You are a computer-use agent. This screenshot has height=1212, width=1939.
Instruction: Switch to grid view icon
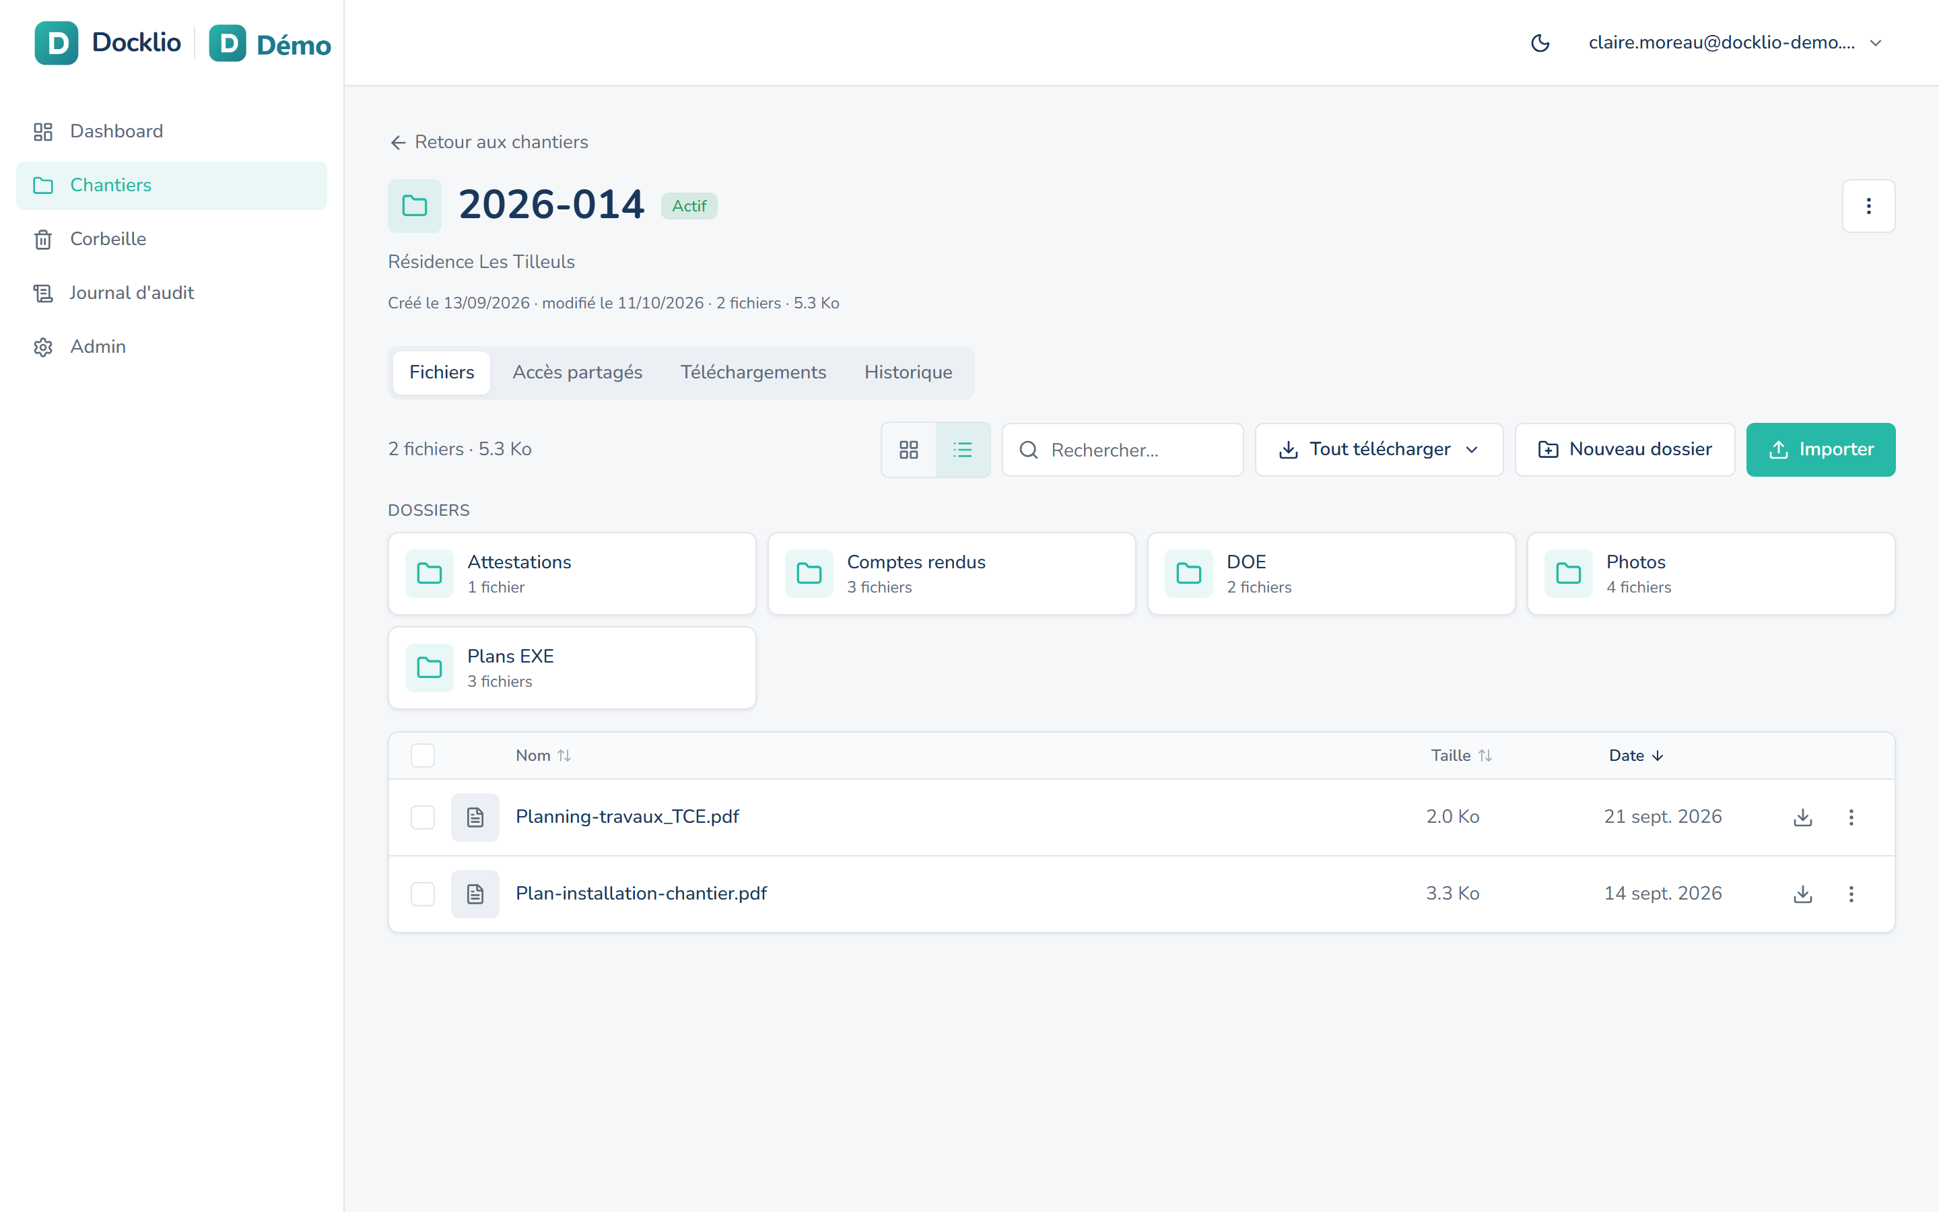tap(909, 450)
